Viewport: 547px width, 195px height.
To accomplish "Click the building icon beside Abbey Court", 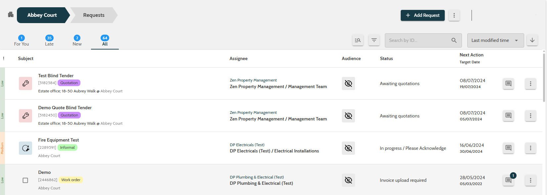I will (11, 15).
